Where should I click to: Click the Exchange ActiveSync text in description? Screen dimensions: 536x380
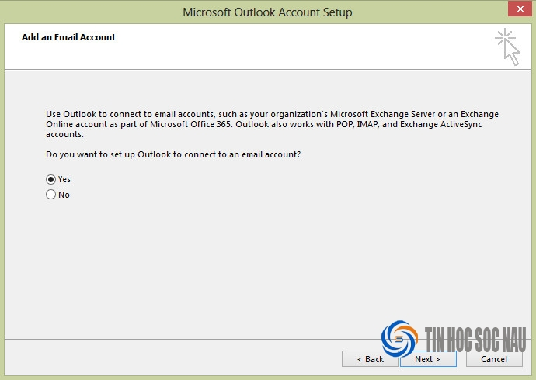coord(441,124)
